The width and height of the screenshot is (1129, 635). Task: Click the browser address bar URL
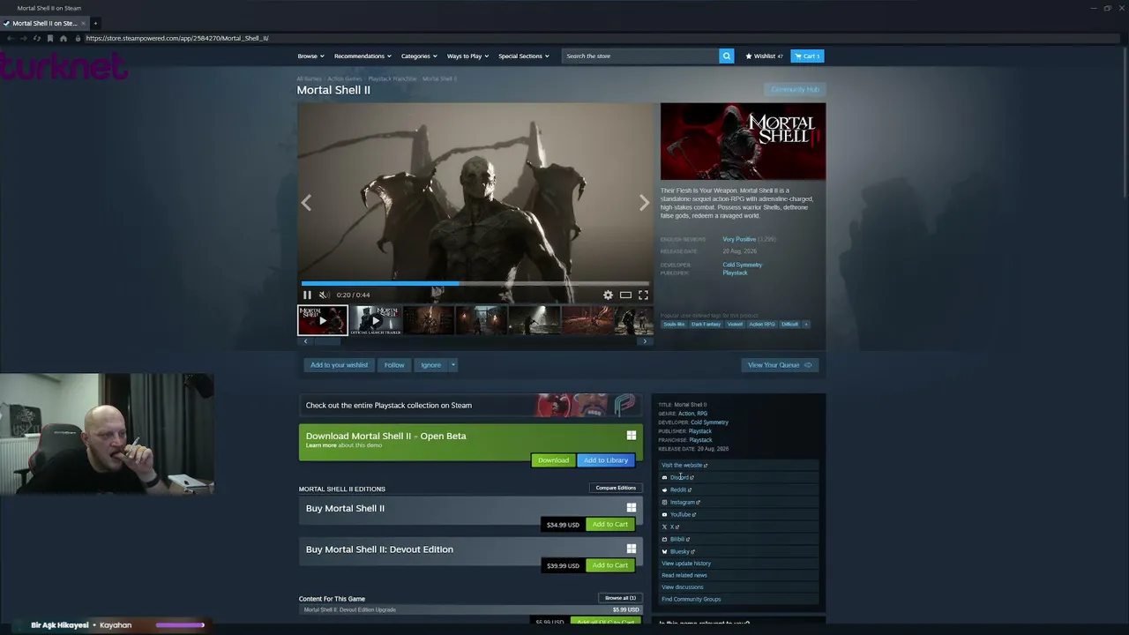point(177,39)
